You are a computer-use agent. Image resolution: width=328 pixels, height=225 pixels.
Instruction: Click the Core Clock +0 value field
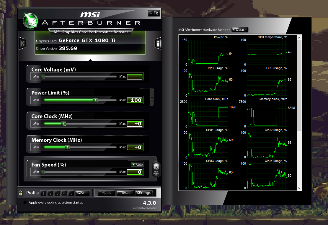(x=135, y=124)
